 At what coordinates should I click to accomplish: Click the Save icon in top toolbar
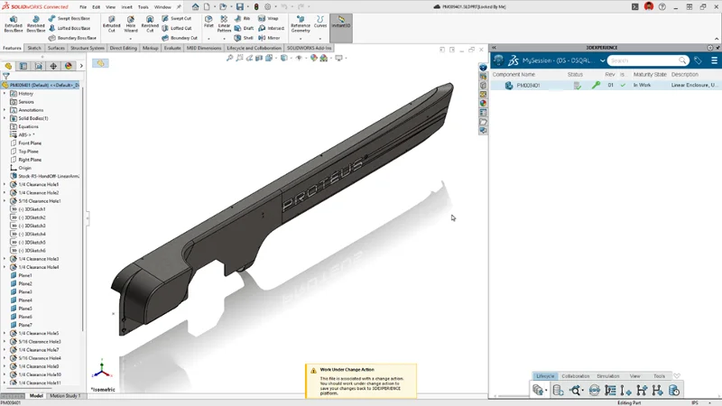tap(240, 7)
